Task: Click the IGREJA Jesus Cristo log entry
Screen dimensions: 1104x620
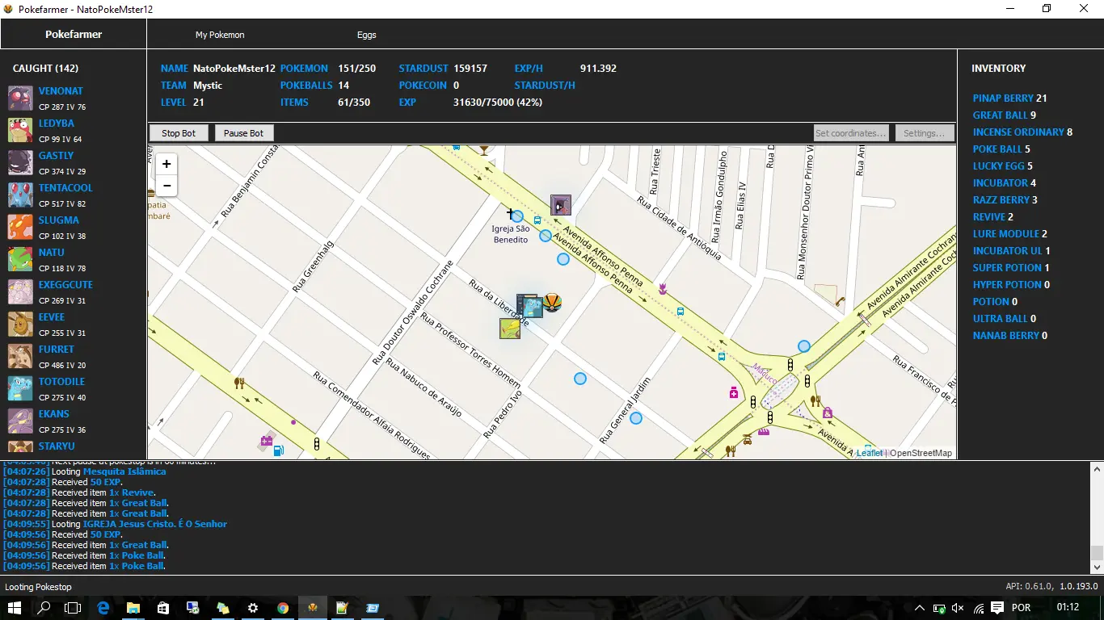Action: tap(155, 524)
